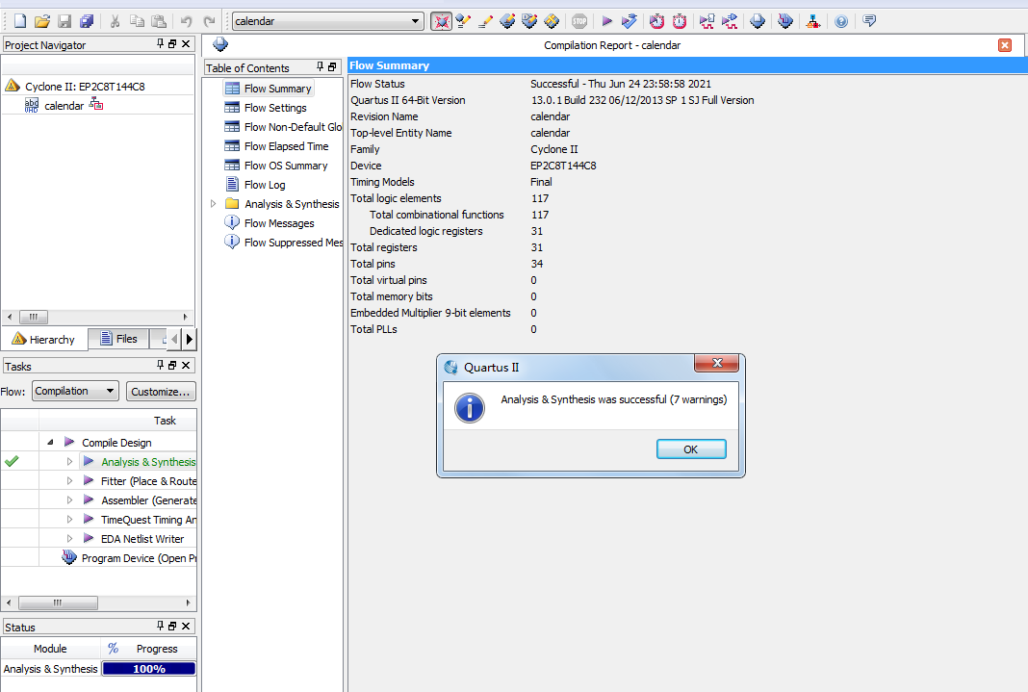Expand the Assembler task row
This screenshot has width=1028, height=692.
click(x=69, y=500)
